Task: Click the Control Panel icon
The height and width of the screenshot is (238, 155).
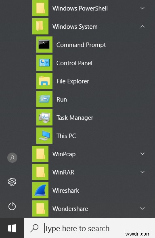Action: pos(44,63)
